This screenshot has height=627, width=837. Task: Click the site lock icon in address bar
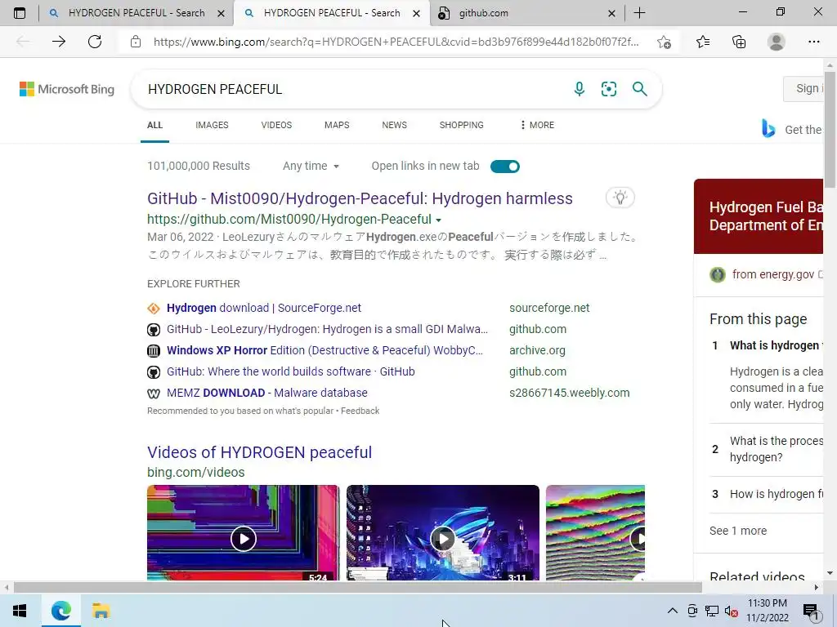[x=136, y=42]
